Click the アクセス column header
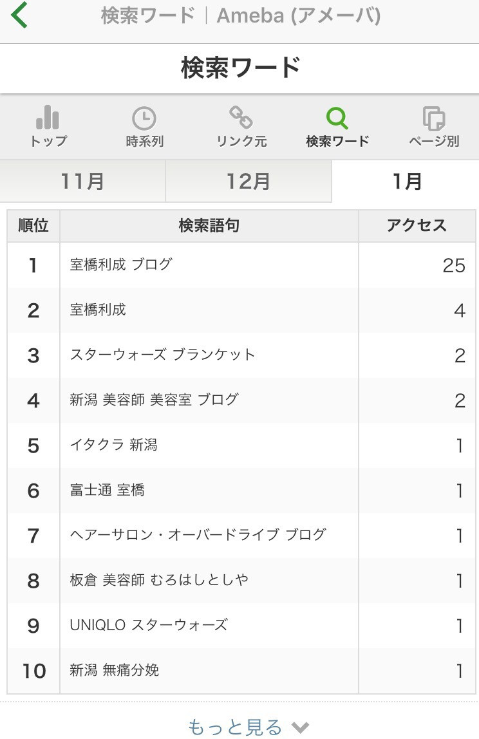This screenshot has width=479, height=739. pos(417,225)
